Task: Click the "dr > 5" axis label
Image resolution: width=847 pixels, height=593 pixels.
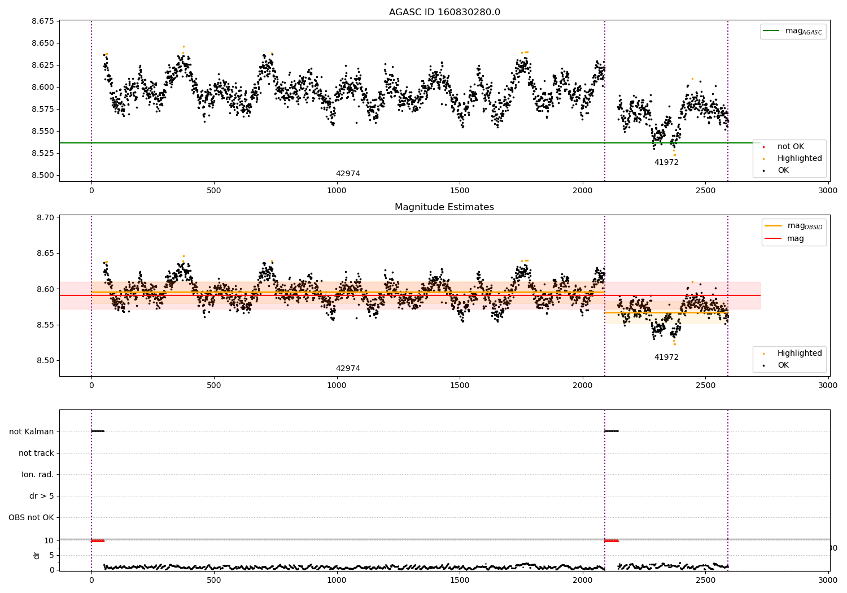Action: click(x=42, y=496)
